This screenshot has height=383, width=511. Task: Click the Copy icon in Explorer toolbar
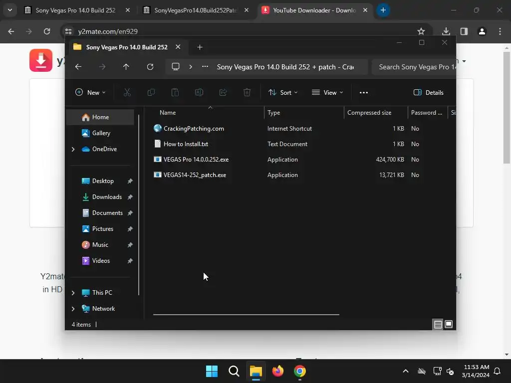pyautogui.click(x=151, y=92)
